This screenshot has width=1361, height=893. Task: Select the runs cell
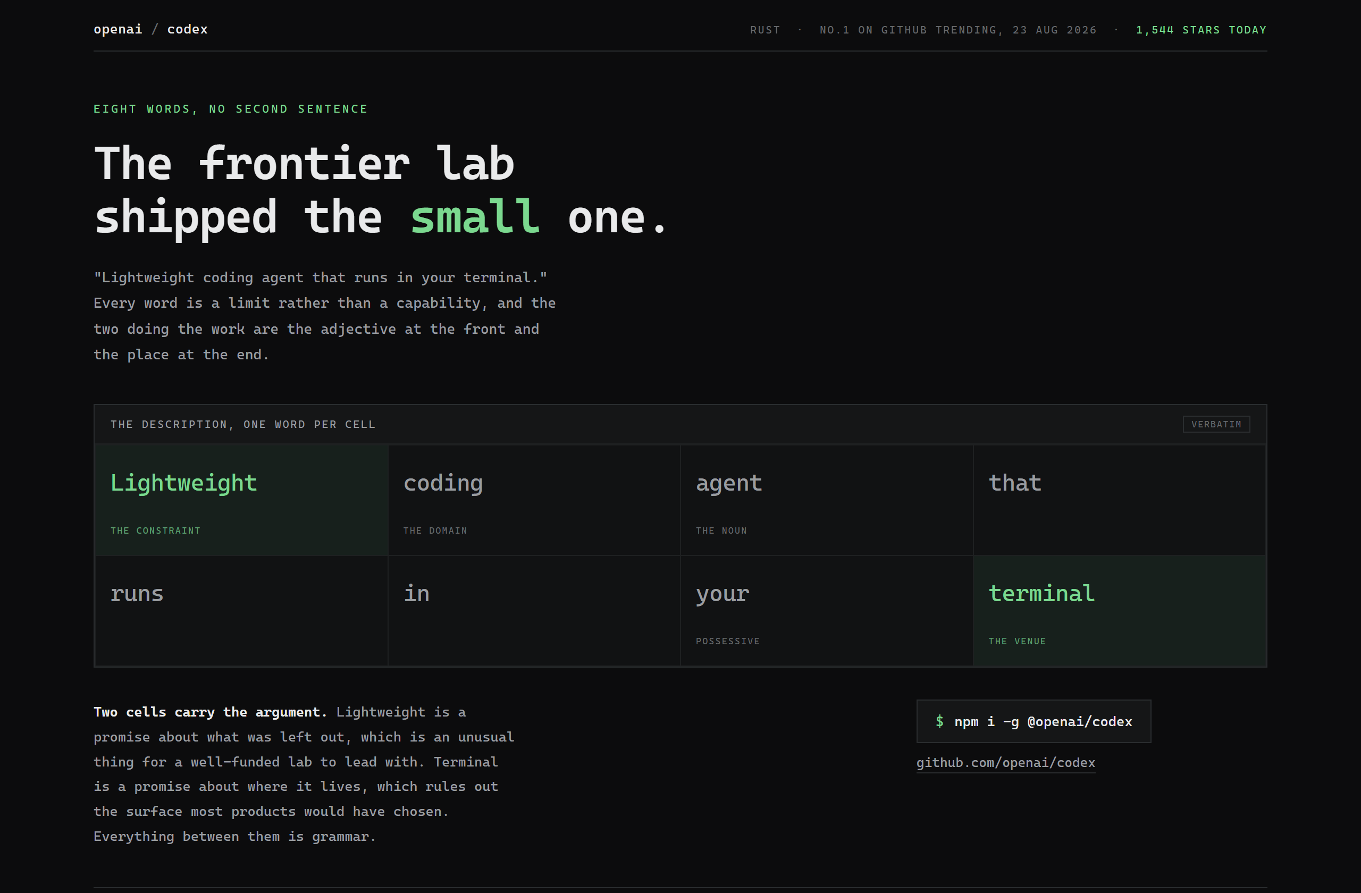click(241, 611)
